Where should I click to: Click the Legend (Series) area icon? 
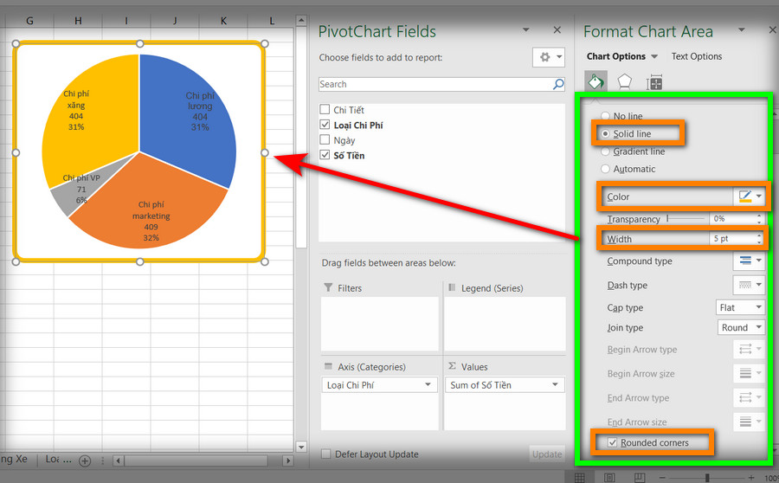452,287
